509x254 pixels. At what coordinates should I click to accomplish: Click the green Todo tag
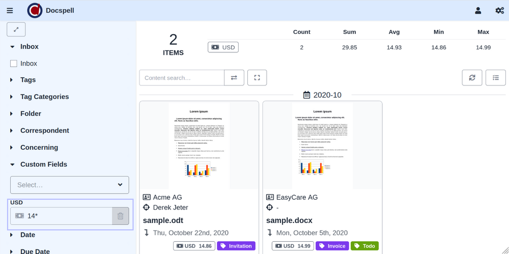coord(364,246)
